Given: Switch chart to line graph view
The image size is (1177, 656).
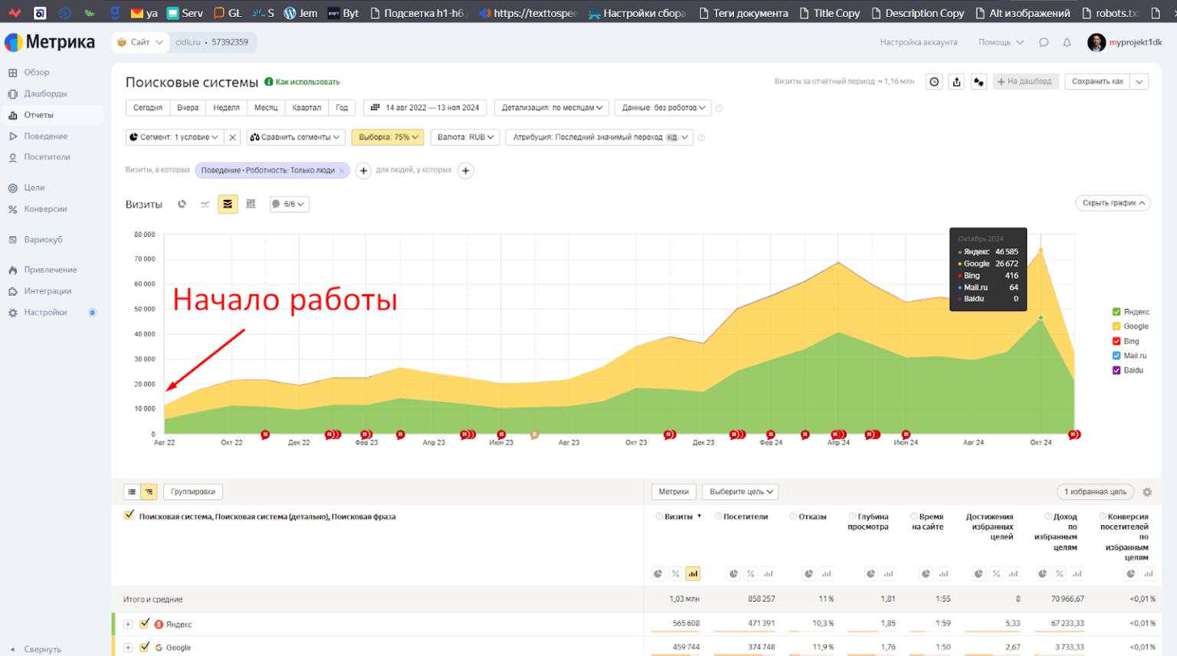Looking at the screenshot, I should coord(205,204).
